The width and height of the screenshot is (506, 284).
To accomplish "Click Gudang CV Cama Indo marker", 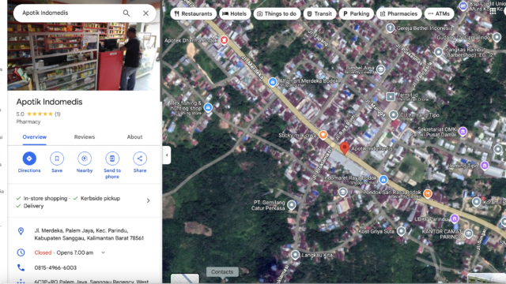I will click(x=497, y=37).
